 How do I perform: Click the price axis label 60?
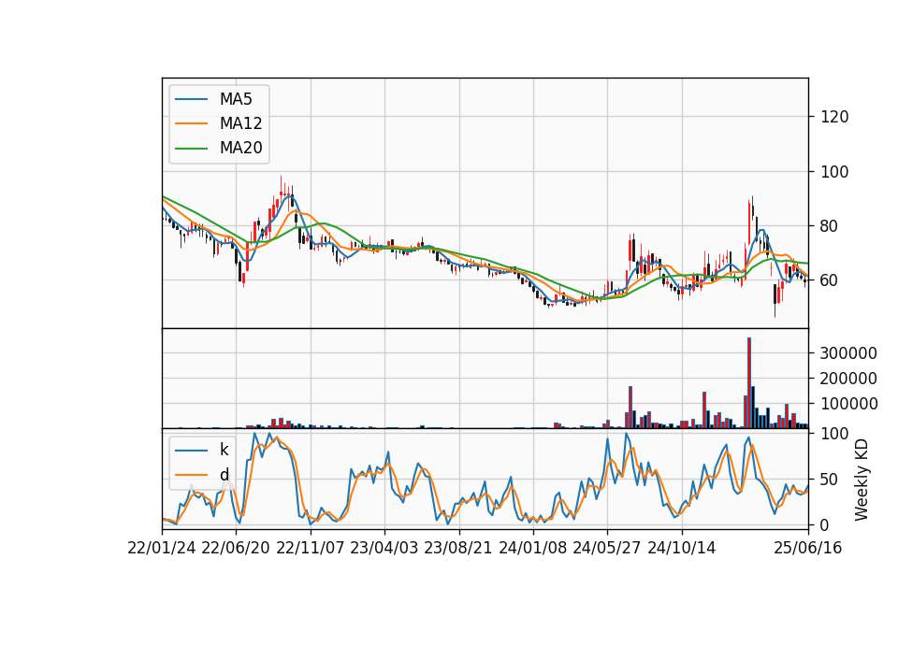click(830, 280)
